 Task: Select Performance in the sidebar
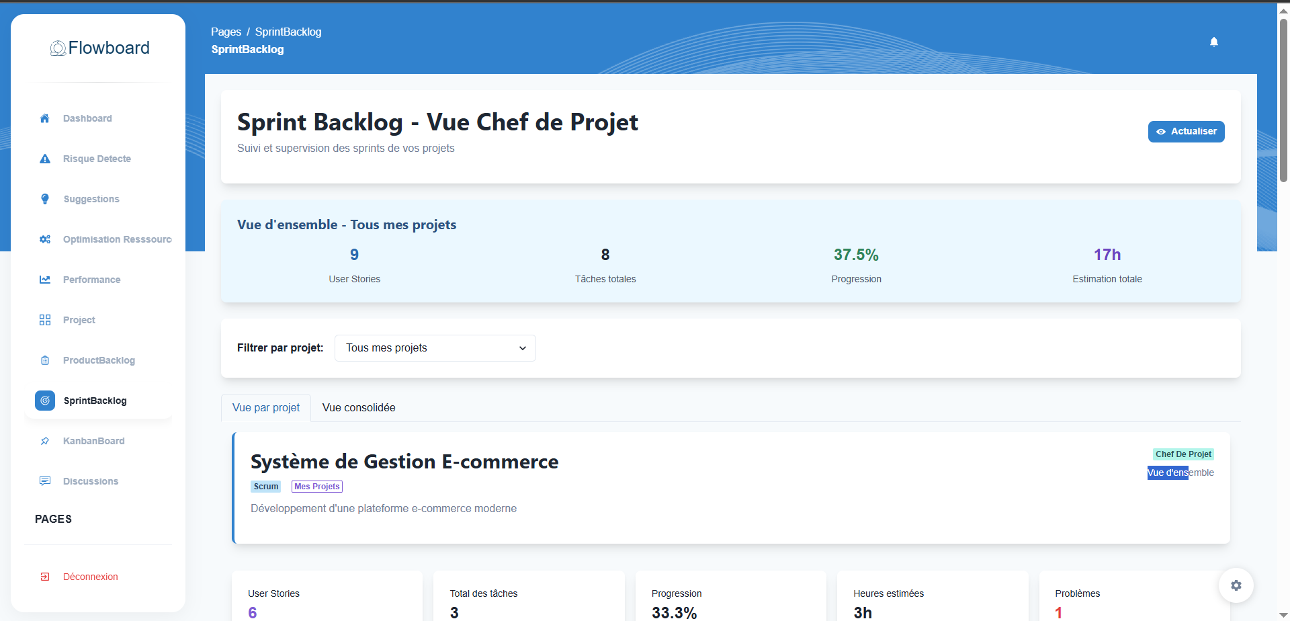(x=92, y=280)
